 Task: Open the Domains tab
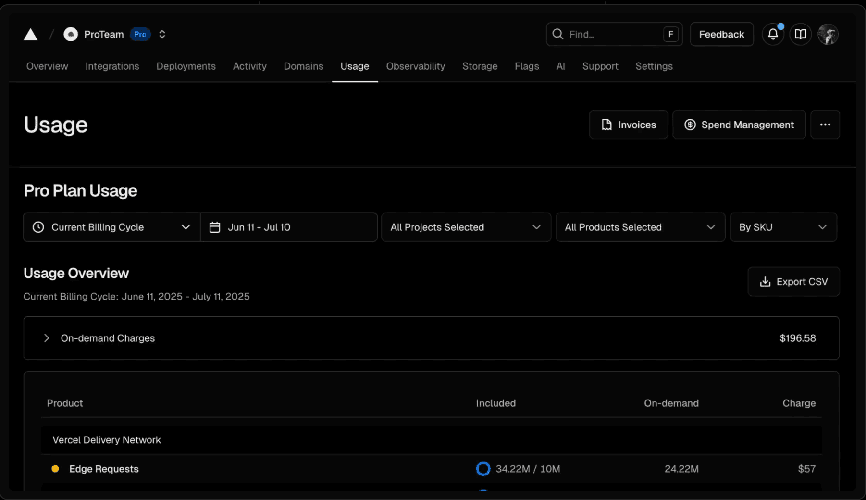(303, 66)
